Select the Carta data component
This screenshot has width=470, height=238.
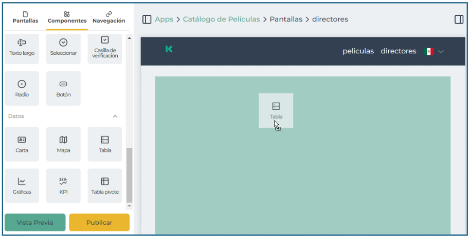(x=22, y=144)
